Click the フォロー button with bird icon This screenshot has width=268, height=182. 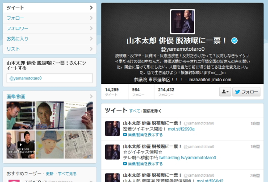click(246, 92)
